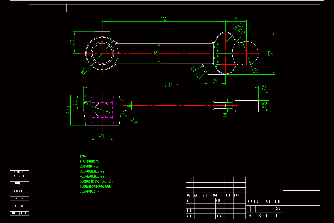Select the 40.5 height dimension
This screenshot has height=223, width=334.
pos(68,110)
